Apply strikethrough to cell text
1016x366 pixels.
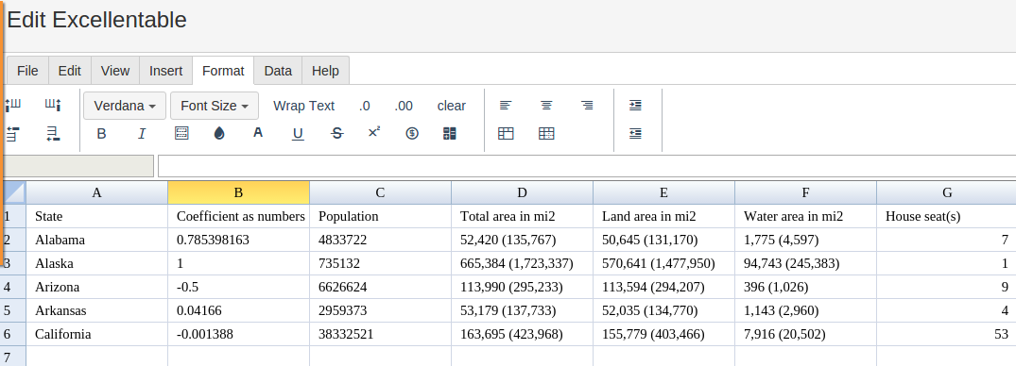point(337,133)
